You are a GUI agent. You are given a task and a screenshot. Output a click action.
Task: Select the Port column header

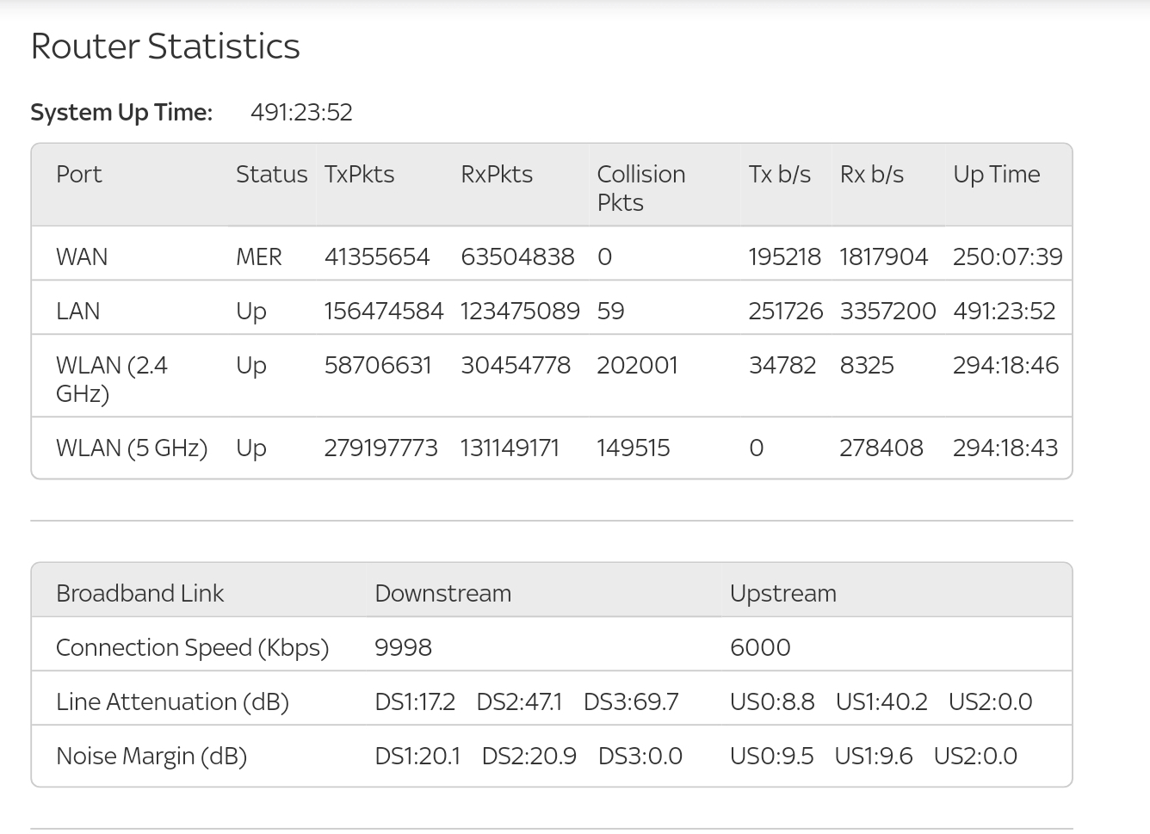click(79, 175)
